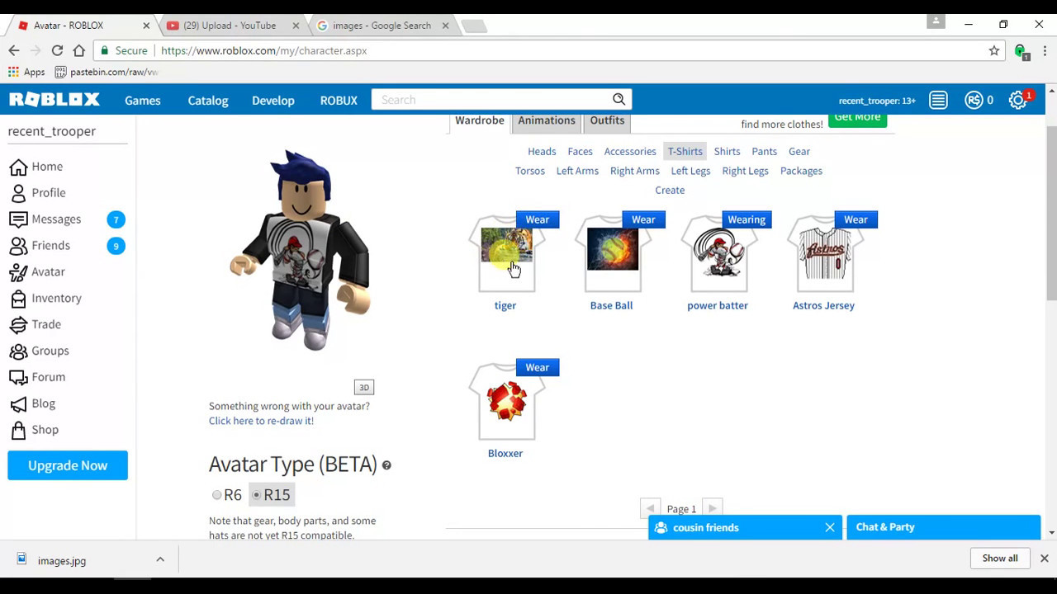Open the Bloxxer shirt thumbnail

click(x=506, y=403)
